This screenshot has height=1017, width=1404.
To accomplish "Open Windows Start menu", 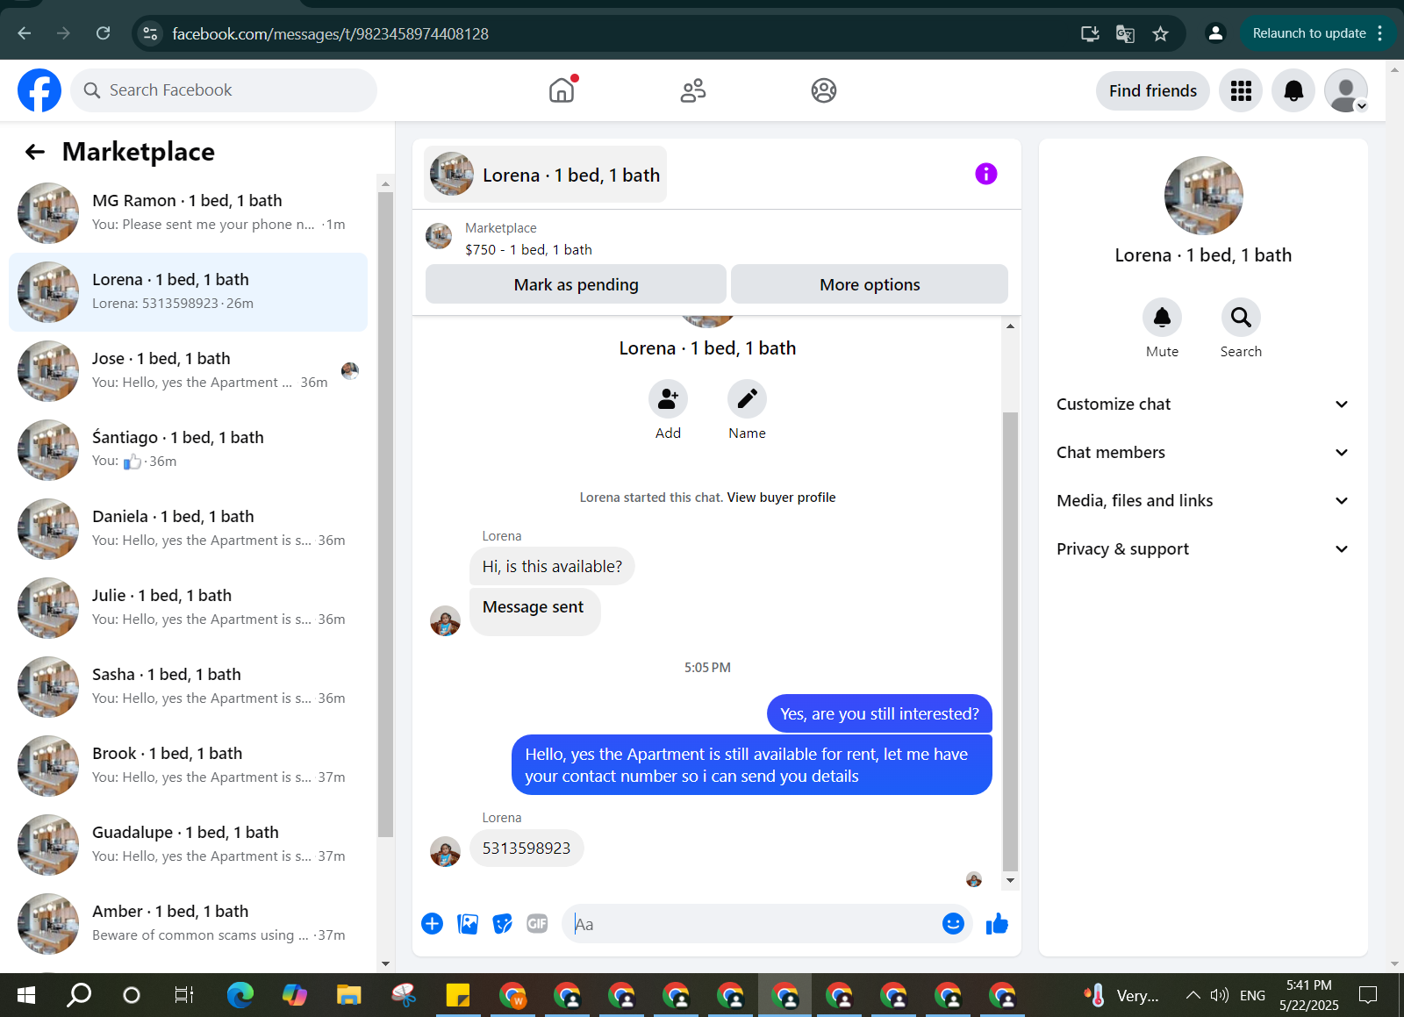I will point(26,995).
